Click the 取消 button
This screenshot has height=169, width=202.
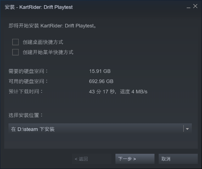click(178, 159)
